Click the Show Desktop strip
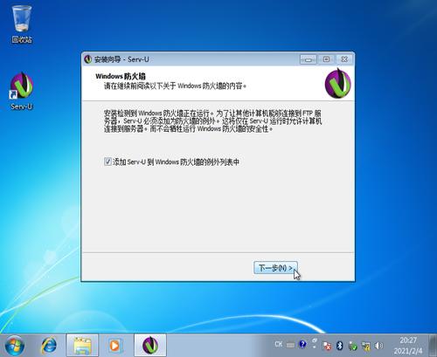The image size is (437, 357). [434, 346]
